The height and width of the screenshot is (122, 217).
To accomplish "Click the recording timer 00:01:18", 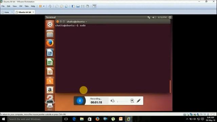I will (x=96, y=102).
